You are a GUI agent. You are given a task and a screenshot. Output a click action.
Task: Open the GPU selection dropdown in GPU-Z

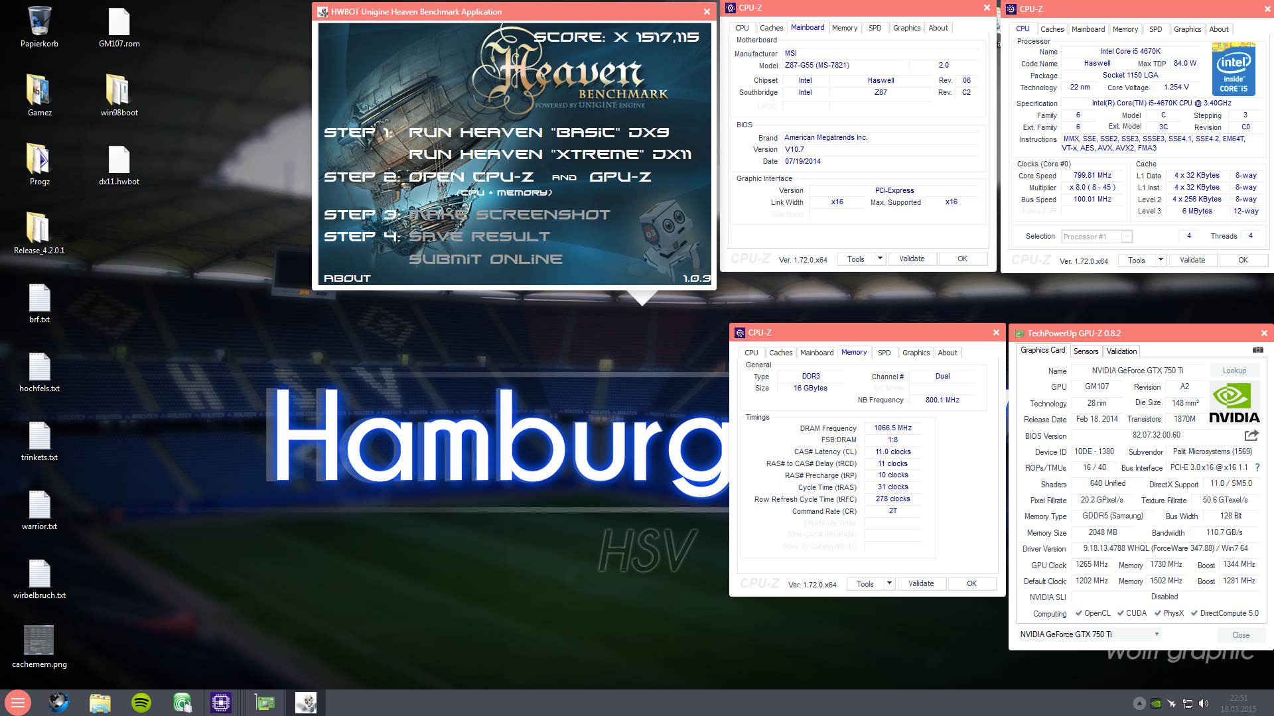pos(1090,634)
